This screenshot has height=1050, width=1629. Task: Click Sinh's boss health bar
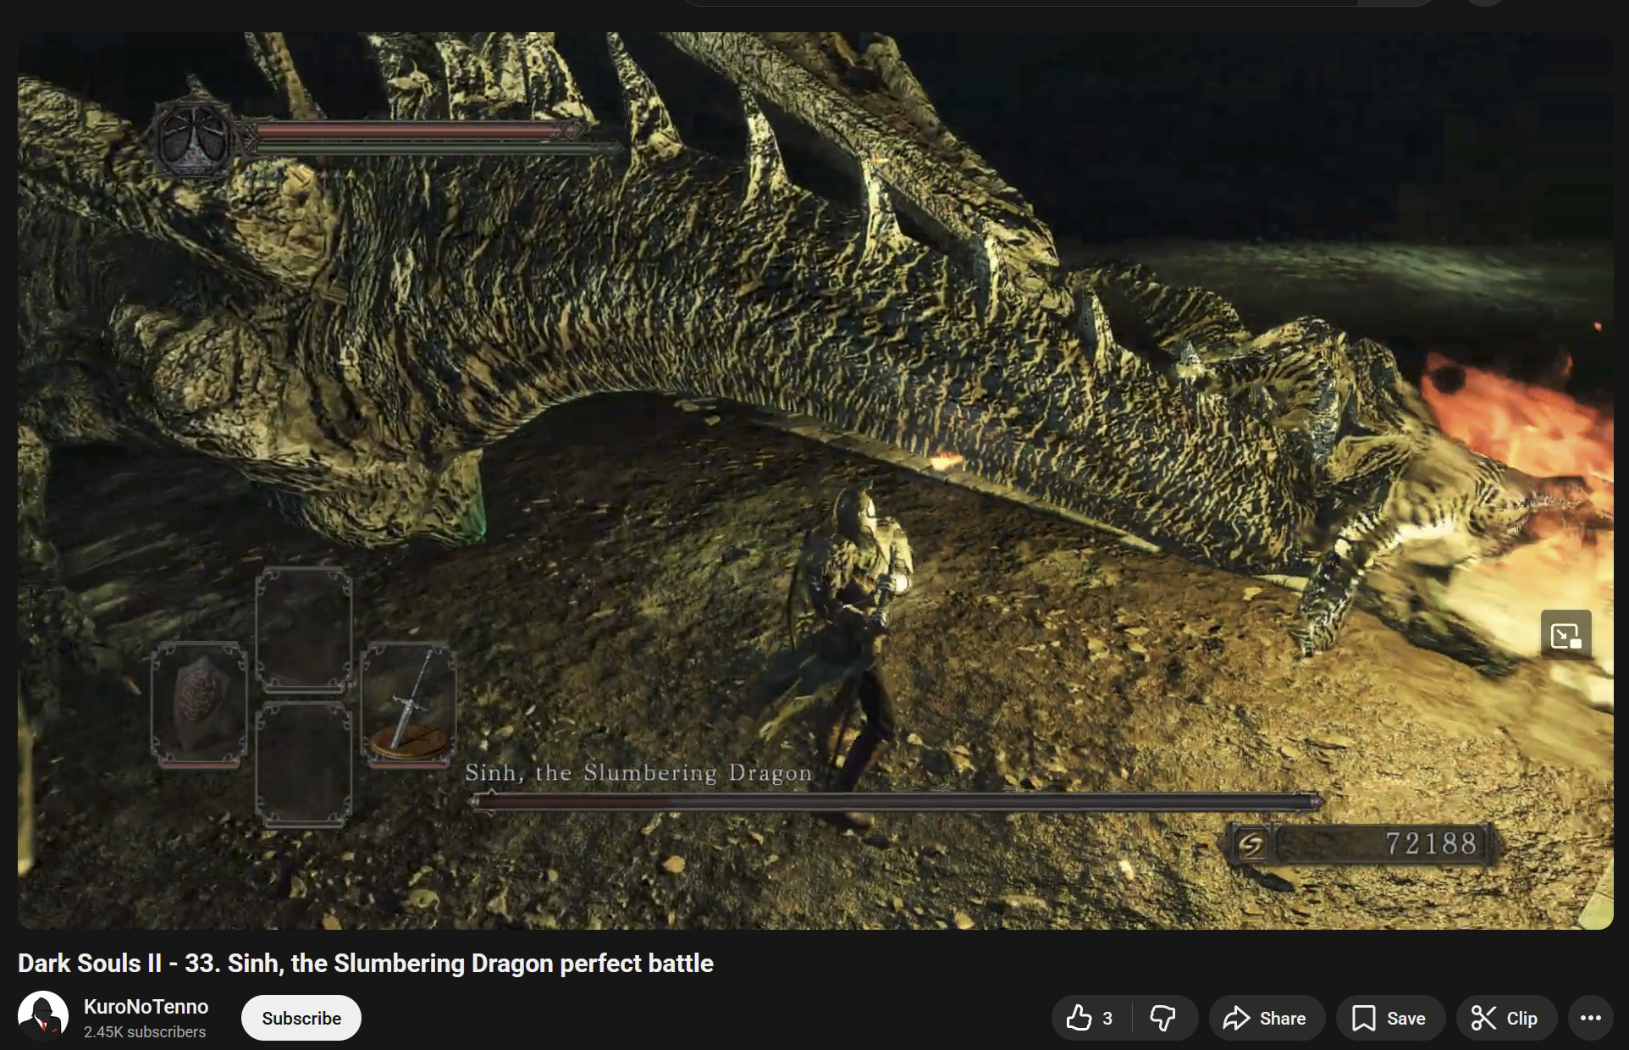click(896, 800)
